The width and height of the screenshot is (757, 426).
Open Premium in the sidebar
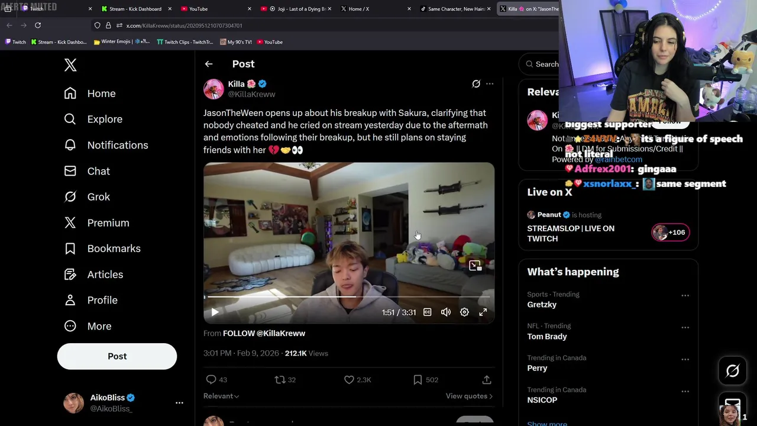point(96,223)
